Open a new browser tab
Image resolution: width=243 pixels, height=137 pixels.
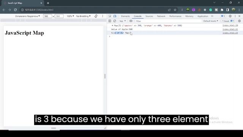[x=48, y=3]
